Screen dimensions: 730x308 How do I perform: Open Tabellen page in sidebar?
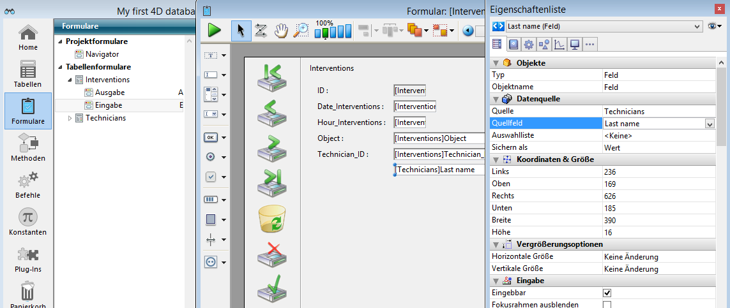(27, 73)
